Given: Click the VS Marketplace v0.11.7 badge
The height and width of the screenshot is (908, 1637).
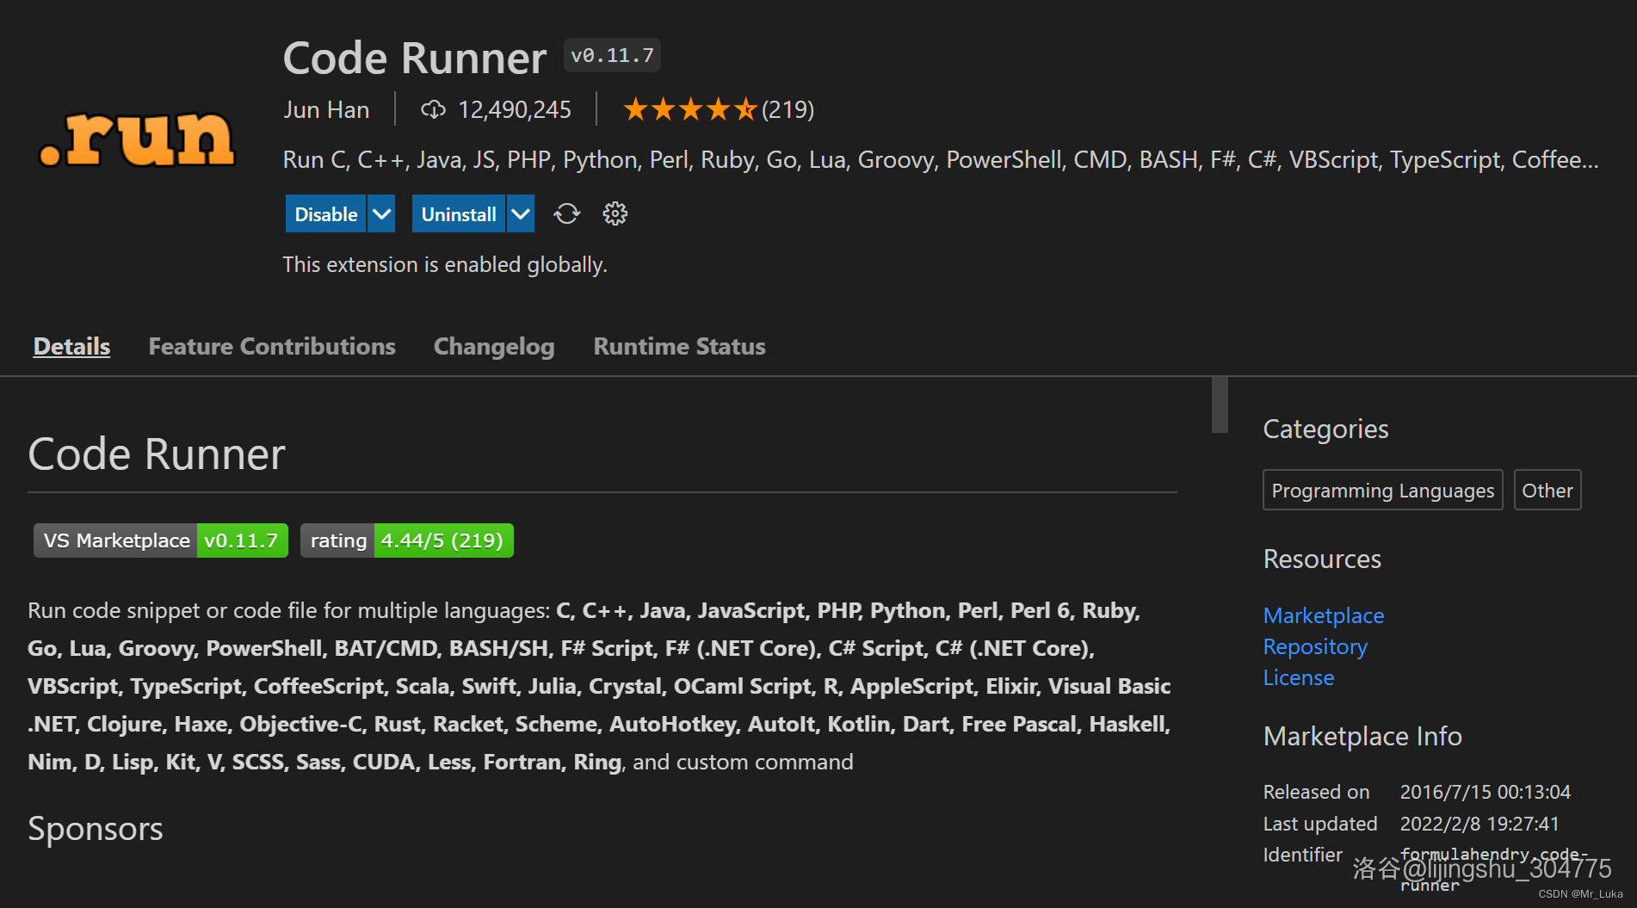Looking at the screenshot, I should (x=161, y=540).
